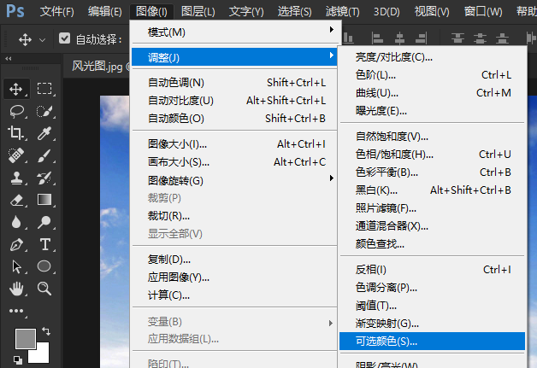Select the Dodge tool
The height and width of the screenshot is (368, 537).
pyautogui.click(x=44, y=222)
